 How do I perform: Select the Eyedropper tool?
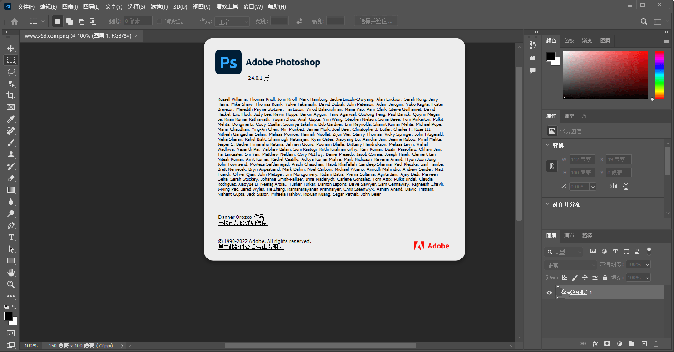click(11, 119)
